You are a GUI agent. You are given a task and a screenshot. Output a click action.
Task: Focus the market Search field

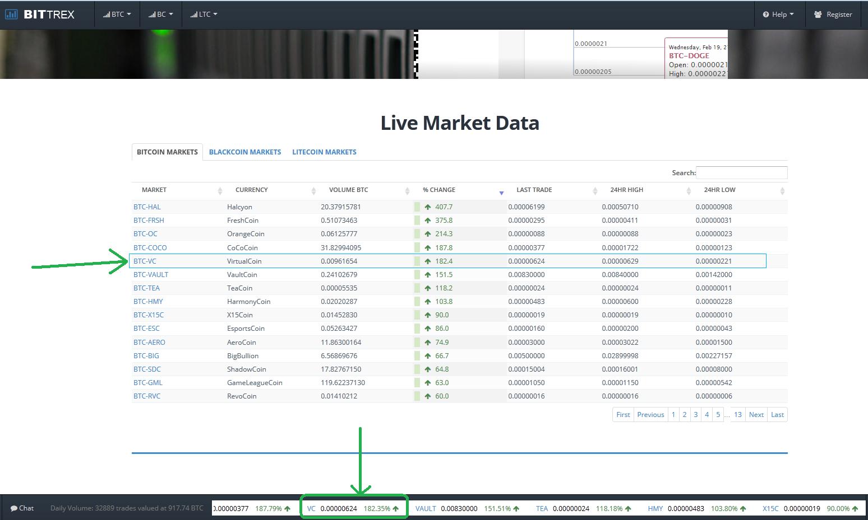click(x=741, y=172)
